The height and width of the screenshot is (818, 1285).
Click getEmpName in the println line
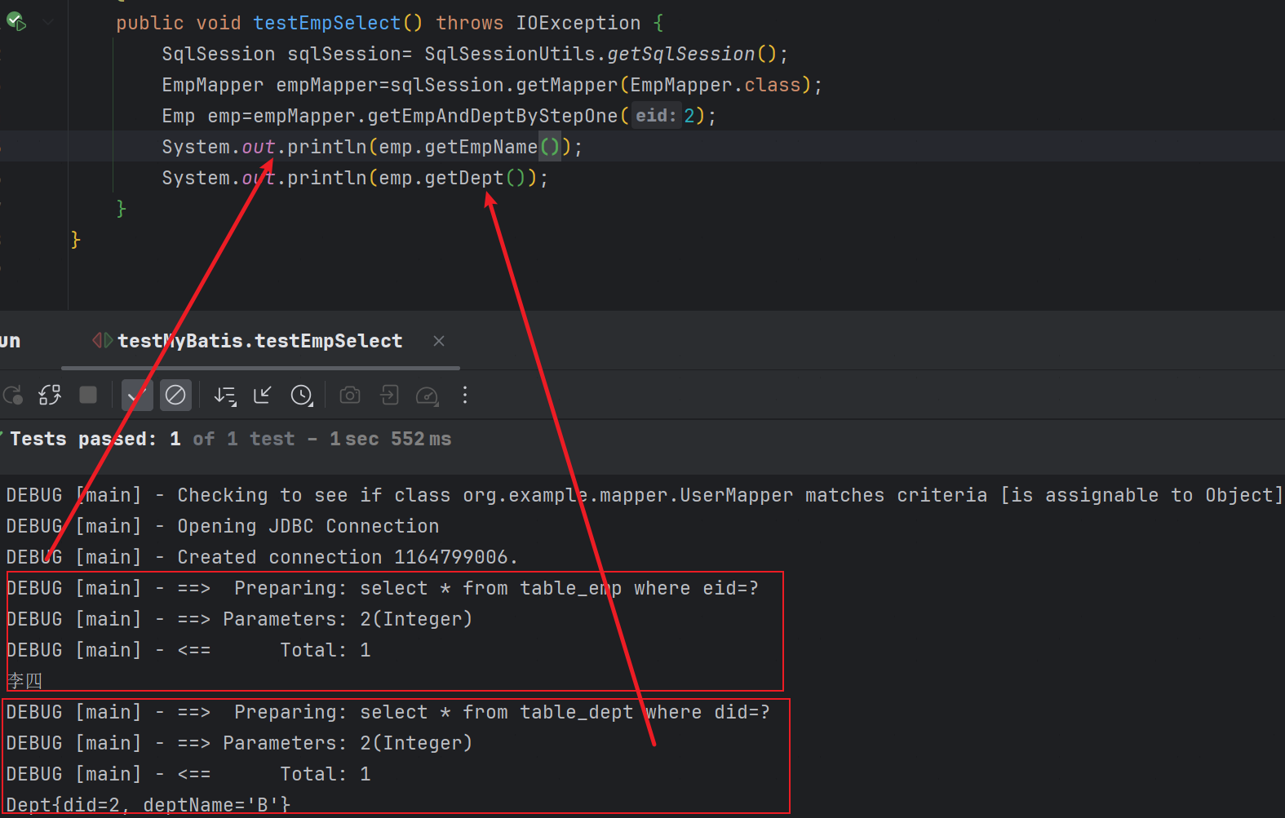click(481, 147)
